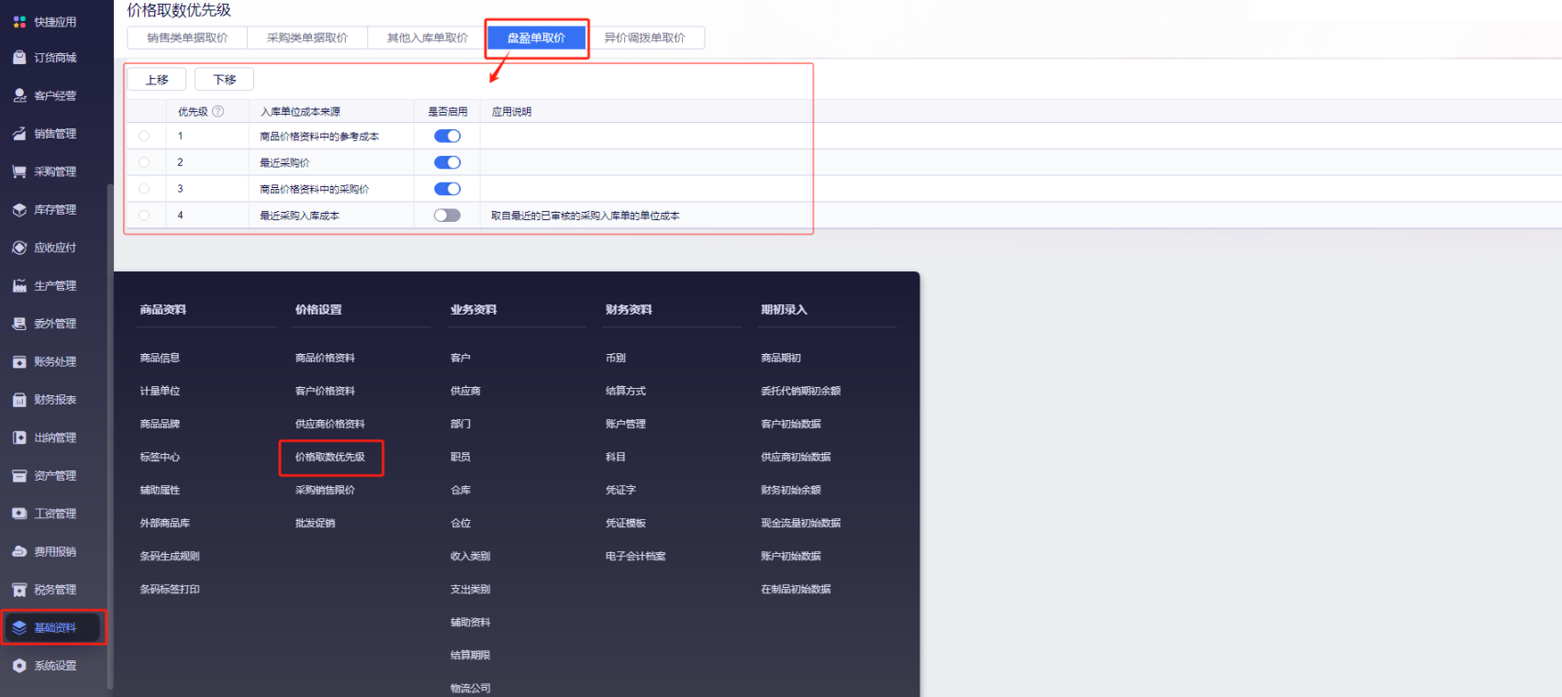
Task: Switch to the 采购类单据取价 tab
Action: 307,38
